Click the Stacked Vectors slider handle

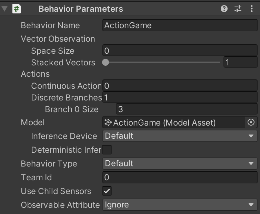106,62
